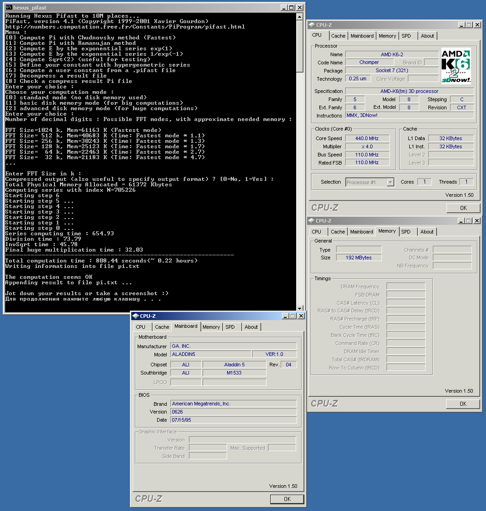Click the CPU-Z title icon of Mainboard window

(x=136, y=316)
